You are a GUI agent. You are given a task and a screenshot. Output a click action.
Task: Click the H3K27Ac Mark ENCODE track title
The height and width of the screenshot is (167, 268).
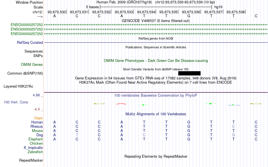pyautogui.click(x=156, y=83)
